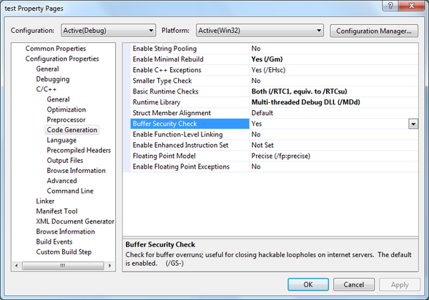Select the Enable Minimal Rebuild property
This screenshot has height=300, width=429.
[x=190, y=59]
